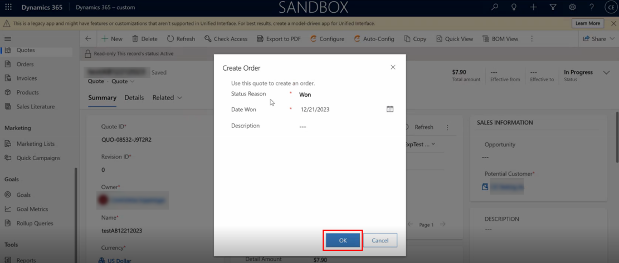Close the Create Order dialog

[393, 67]
